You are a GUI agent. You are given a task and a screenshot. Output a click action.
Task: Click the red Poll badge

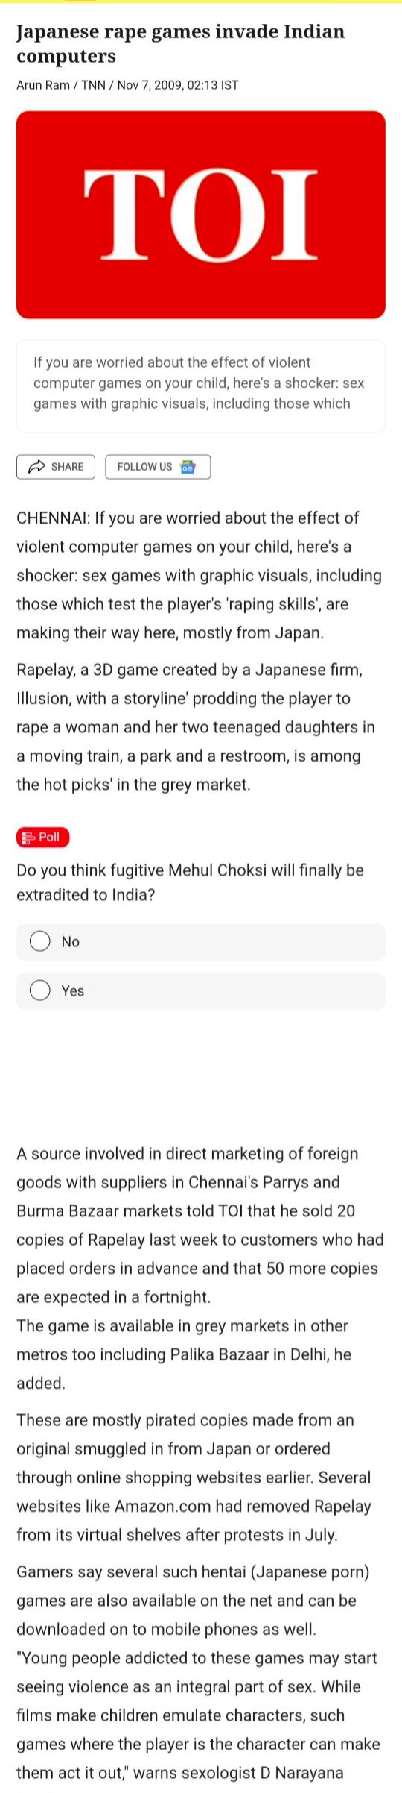point(42,838)
